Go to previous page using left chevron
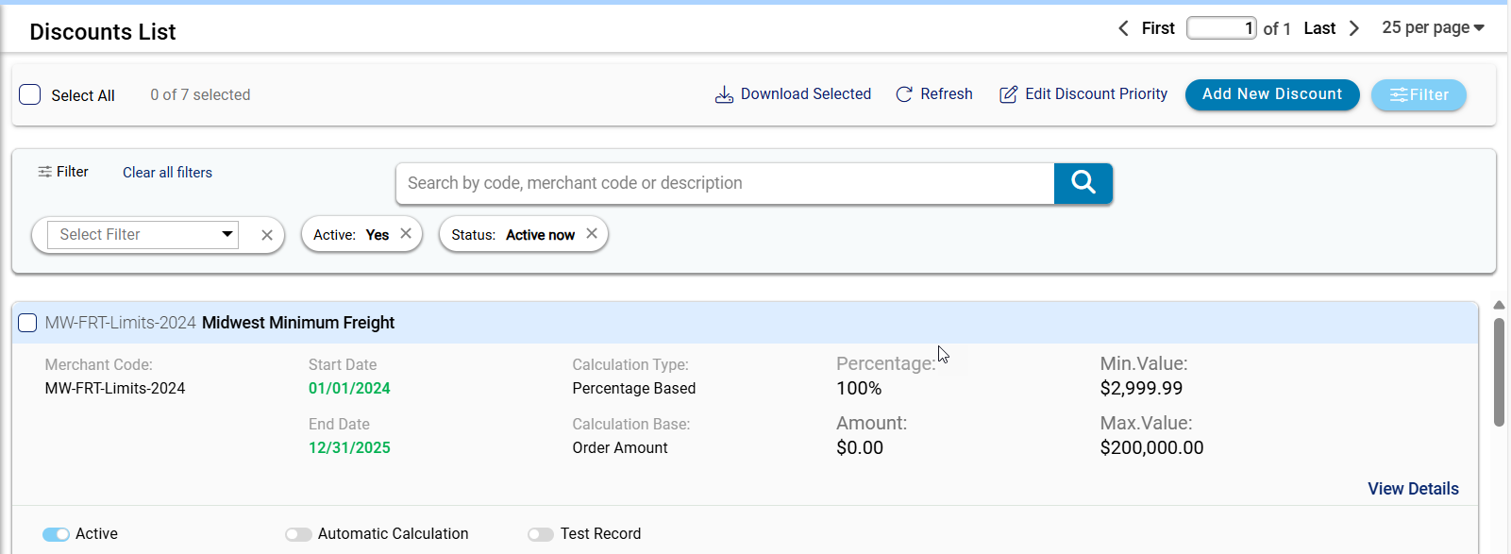This screenshot has height=554, width=1511. (1123, 28)
